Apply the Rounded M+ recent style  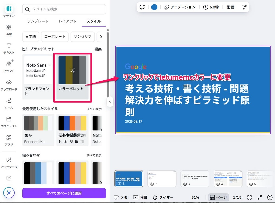tap(38, 130)
